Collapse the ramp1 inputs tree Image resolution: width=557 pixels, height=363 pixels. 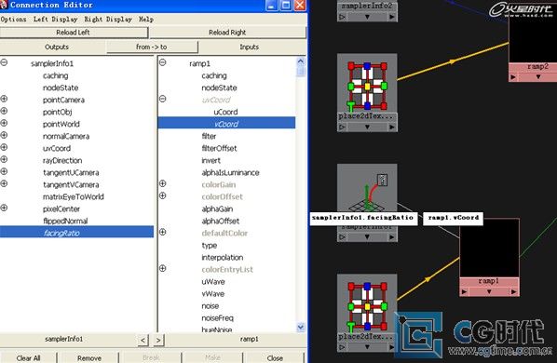[163, 62]
